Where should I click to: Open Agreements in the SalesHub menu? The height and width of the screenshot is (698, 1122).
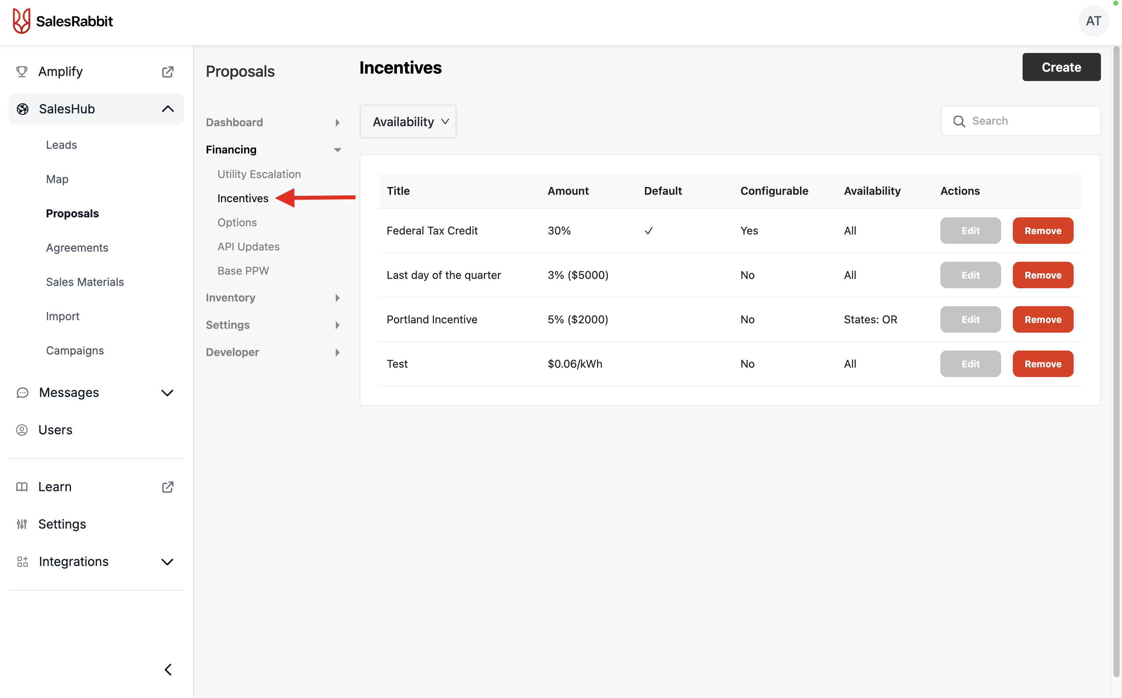pos(77,248)
